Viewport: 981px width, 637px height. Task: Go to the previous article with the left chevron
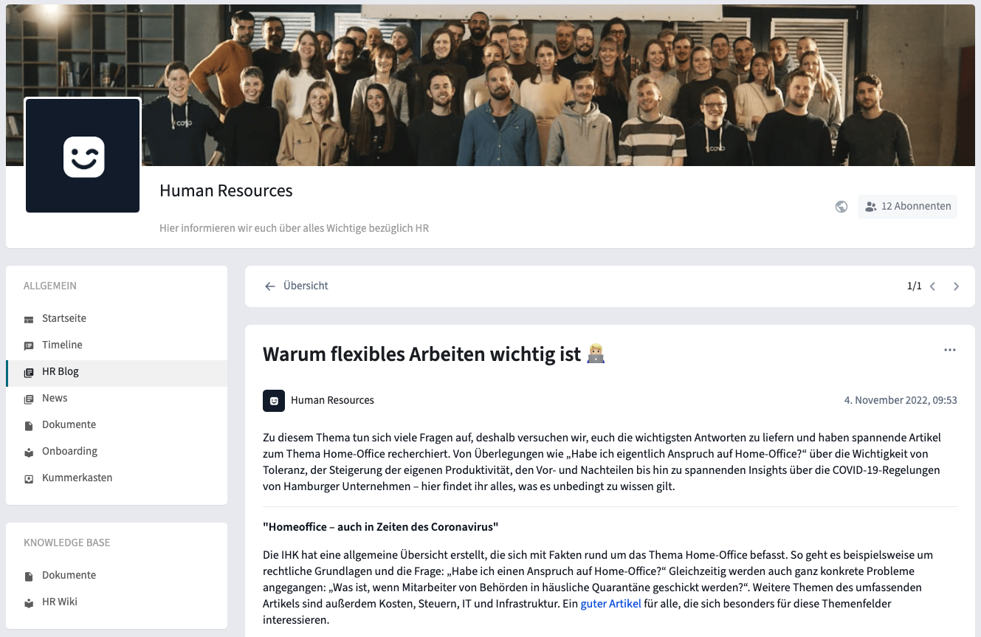pyautogui.click(x=933, y=286)
